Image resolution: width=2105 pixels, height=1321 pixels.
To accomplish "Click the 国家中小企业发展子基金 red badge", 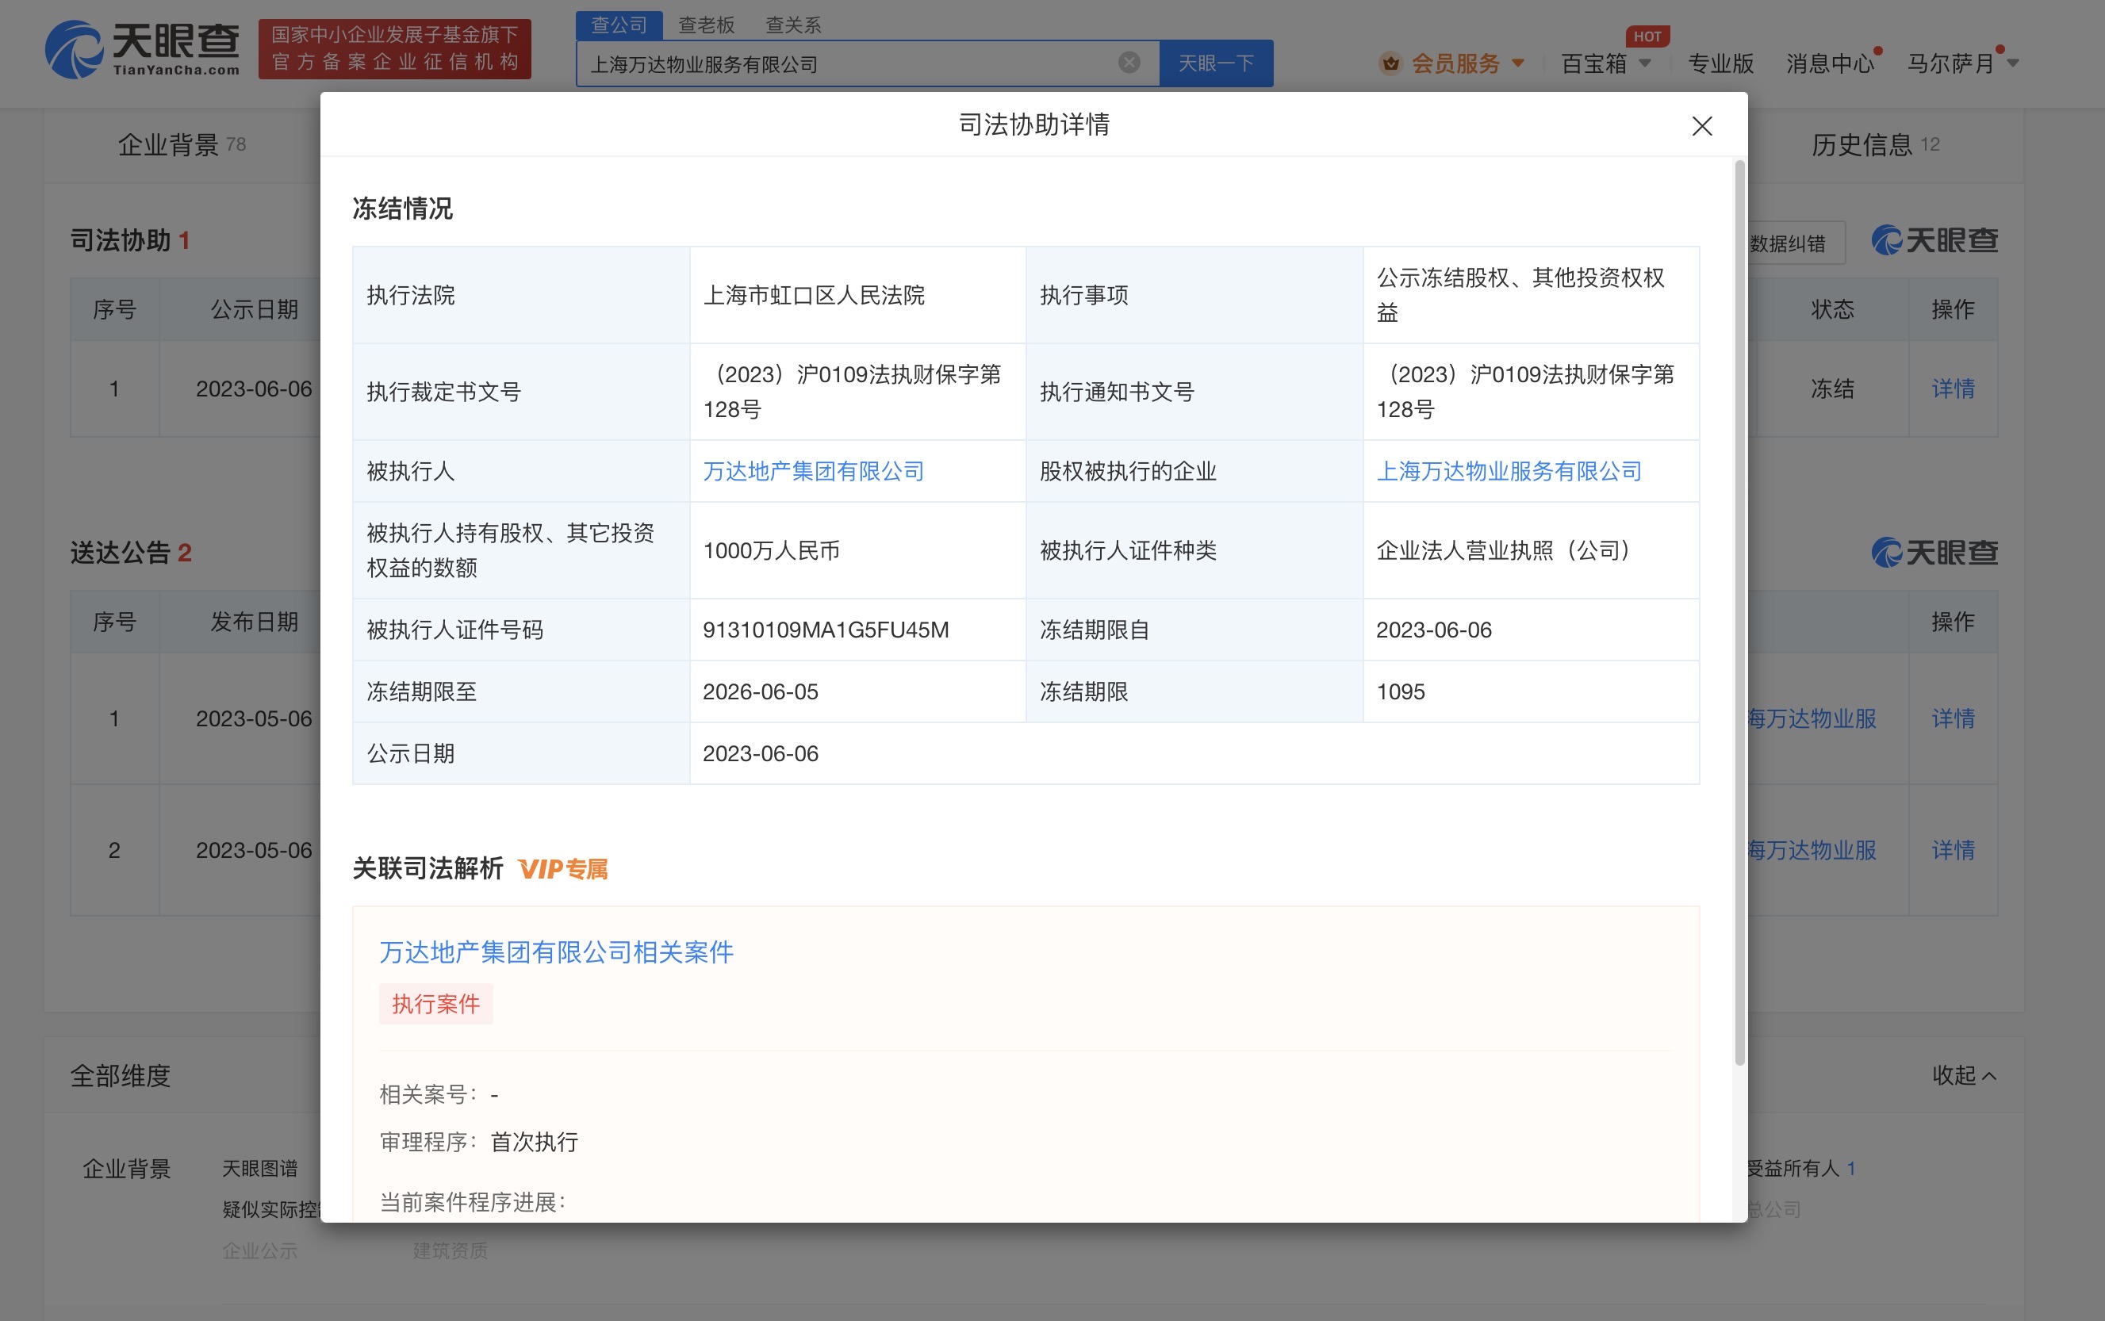I will pos(394,49).
